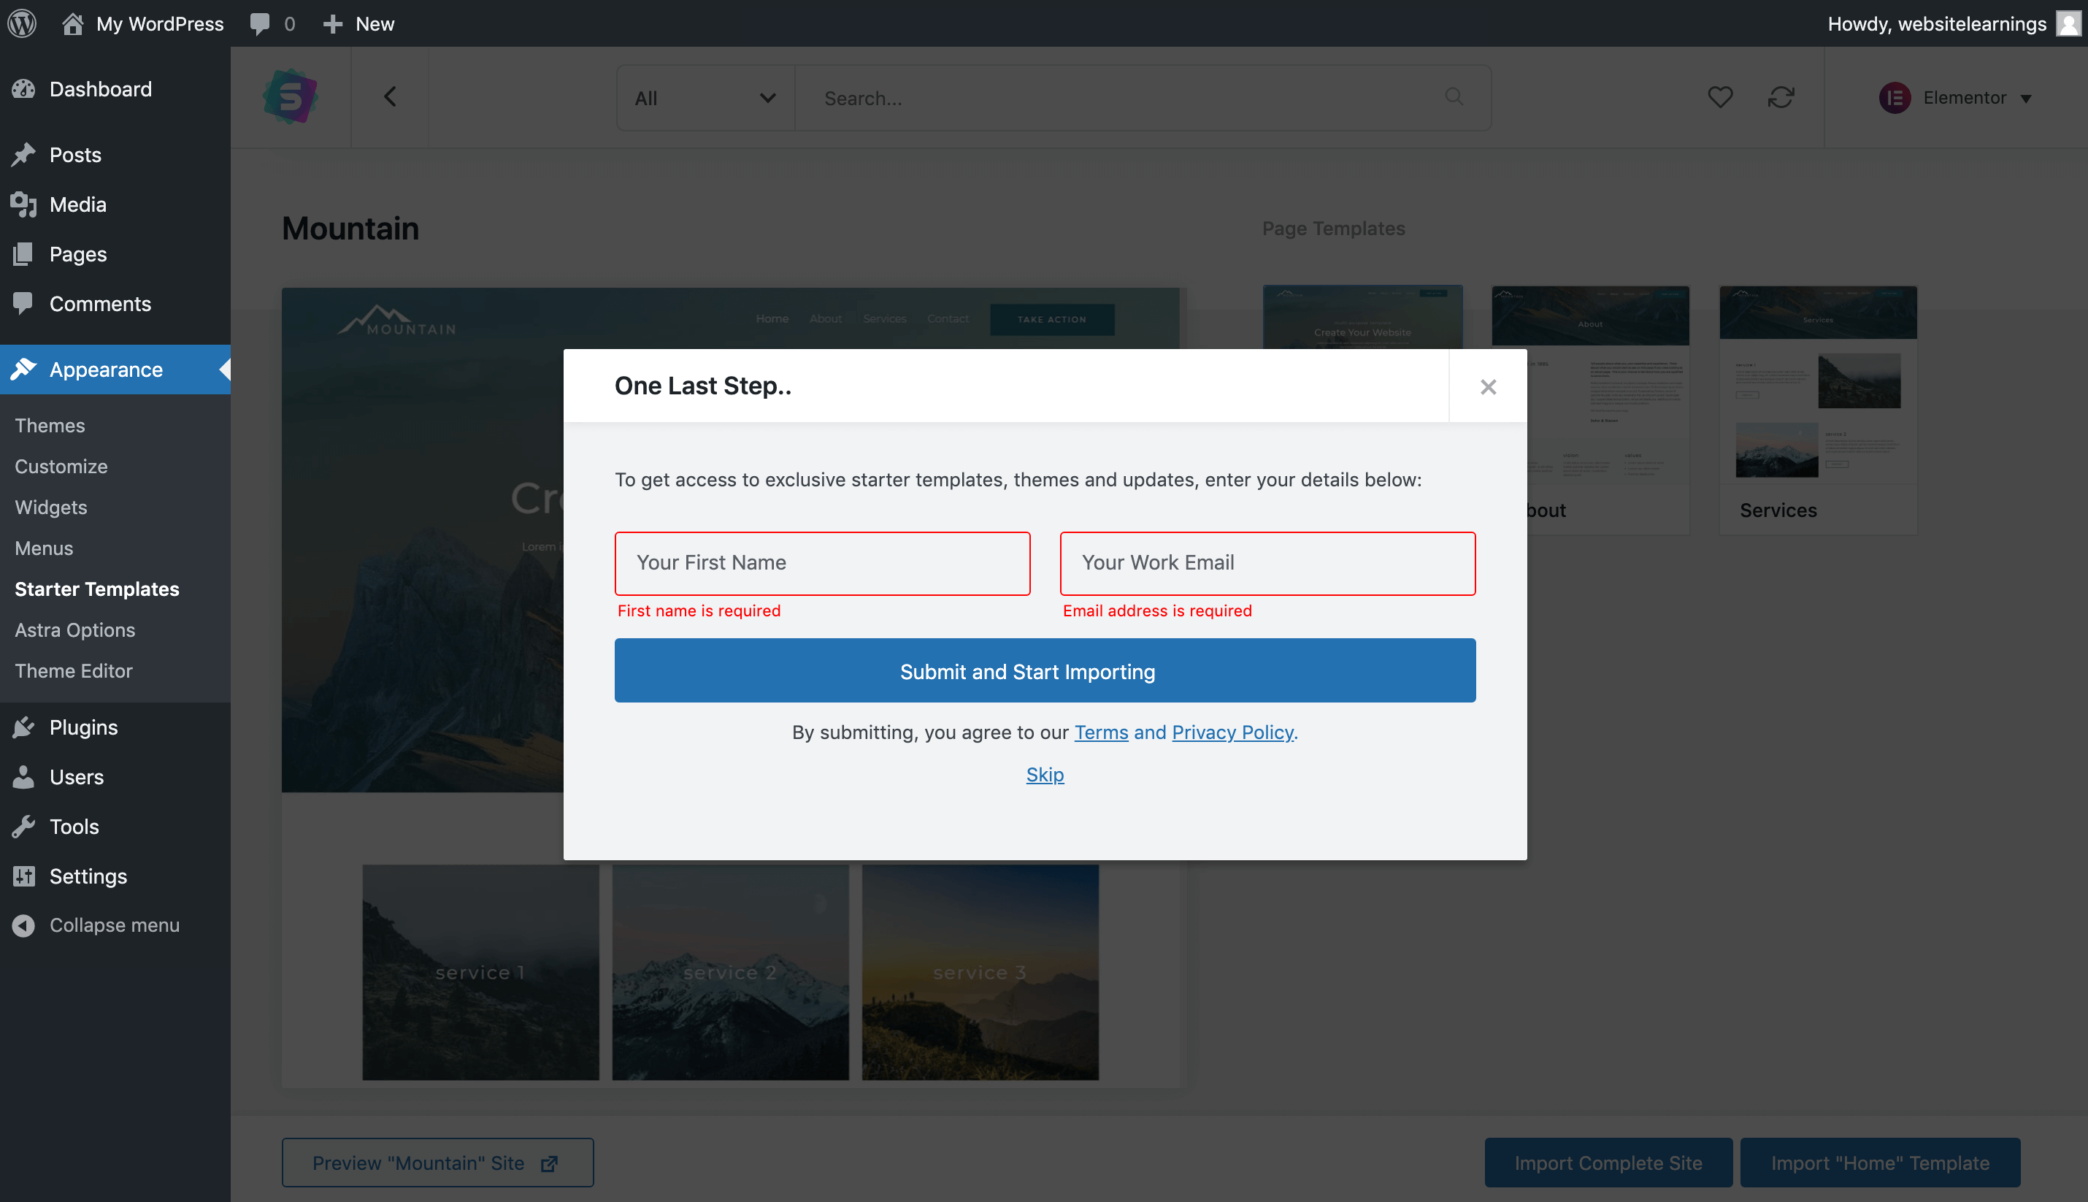
Task: Open the Privacy Policy link
Action: click(x=1232, y=732)
